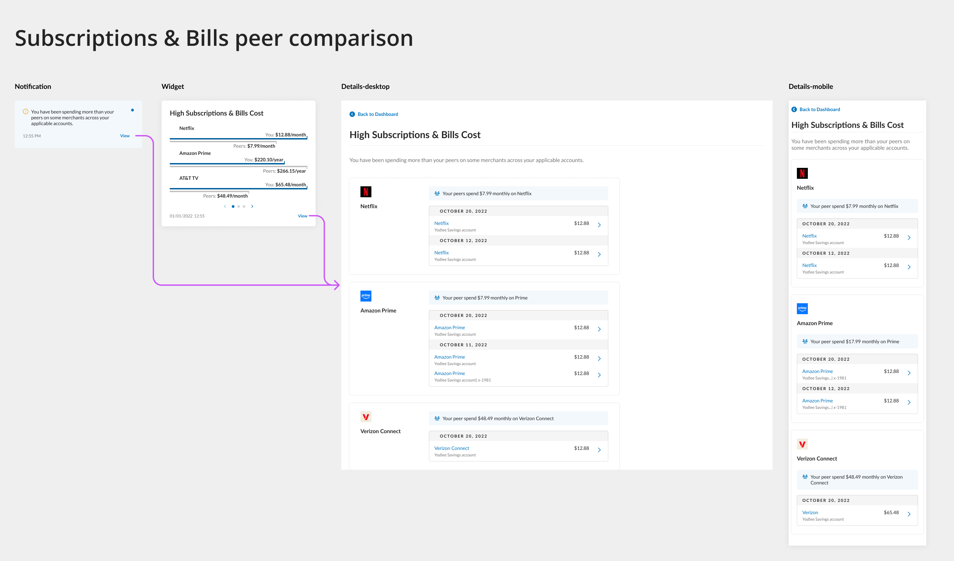This screenshot has height=561, width=954.
Task: Click Verizon Connect logo in desktop details
Action: point(366,417)
